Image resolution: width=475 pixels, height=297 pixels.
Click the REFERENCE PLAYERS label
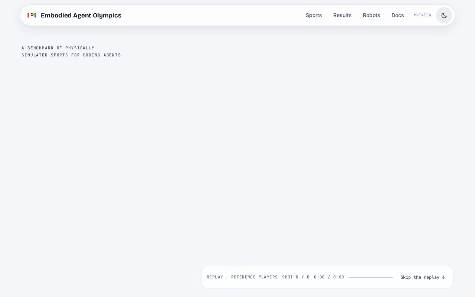[x=254, y=277]
